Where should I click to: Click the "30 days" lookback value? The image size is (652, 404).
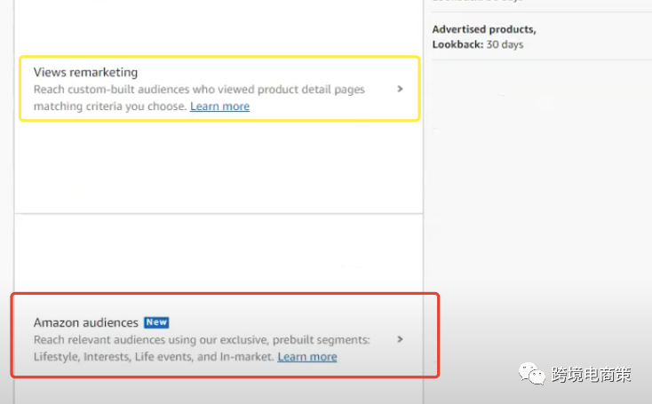tap(504, 44)
